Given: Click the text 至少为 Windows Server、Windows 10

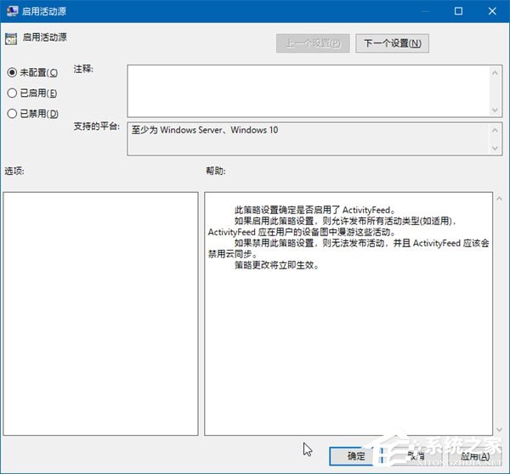Looking at the screenshot, I should click(205, 130).
